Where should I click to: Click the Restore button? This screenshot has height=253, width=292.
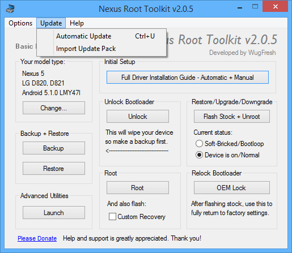[54, 168]
